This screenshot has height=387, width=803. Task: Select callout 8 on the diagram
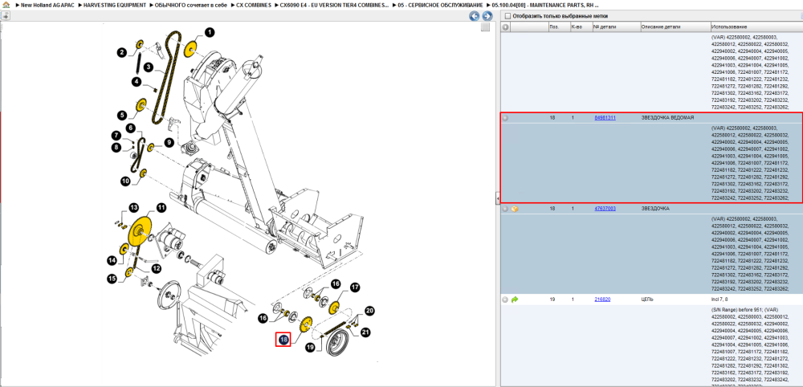click(x=116, y=148)
